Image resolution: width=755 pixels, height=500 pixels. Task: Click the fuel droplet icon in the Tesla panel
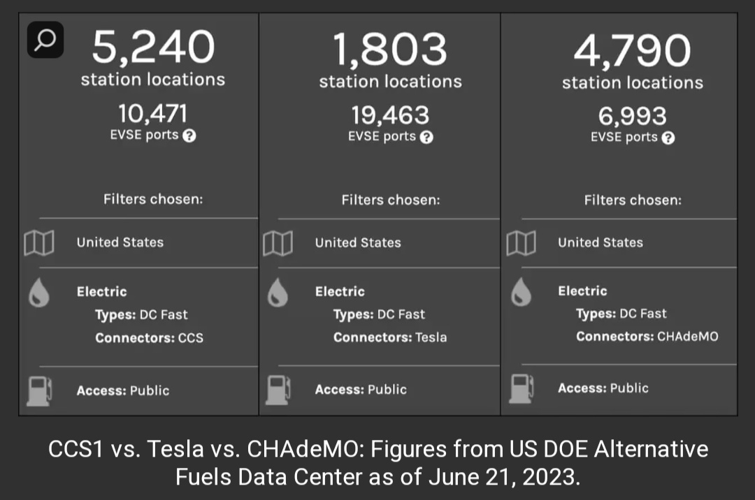278,294
